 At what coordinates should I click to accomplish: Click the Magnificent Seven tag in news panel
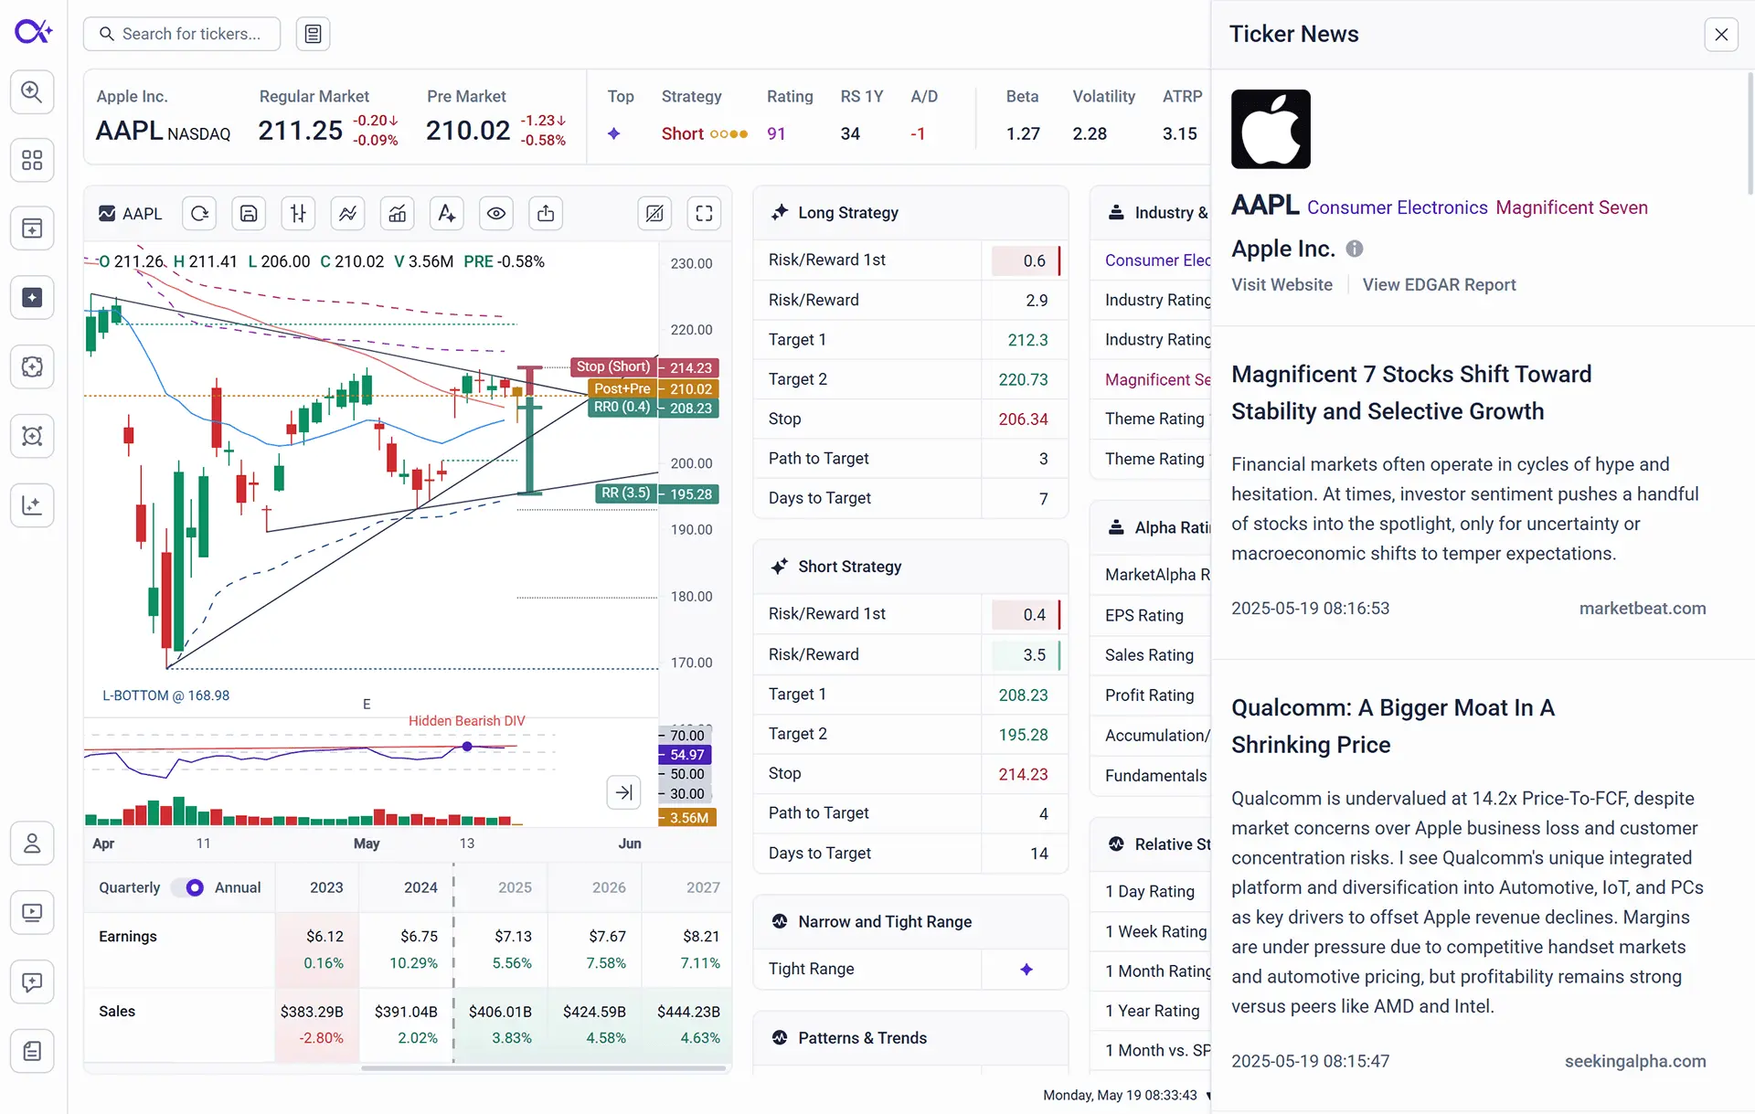(1572, 207)
